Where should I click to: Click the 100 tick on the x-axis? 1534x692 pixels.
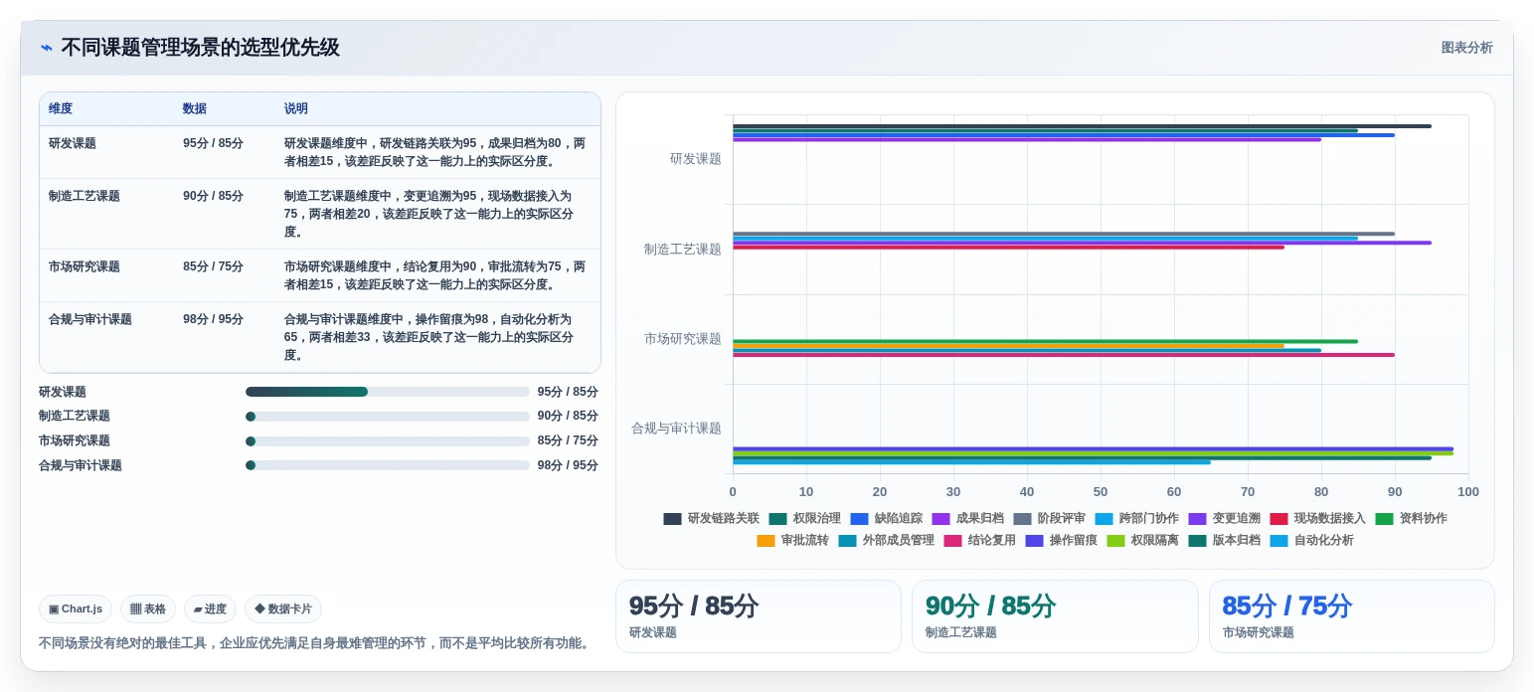click(1468, 492)
